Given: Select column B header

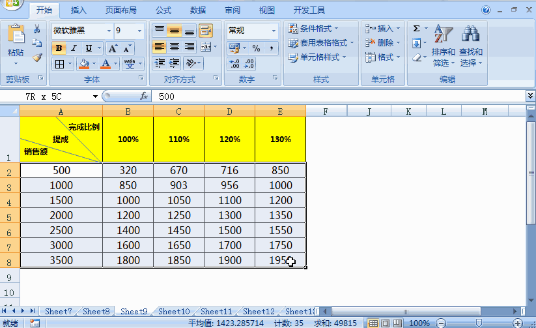Looking at the screenshot, I should pos(128,112).
